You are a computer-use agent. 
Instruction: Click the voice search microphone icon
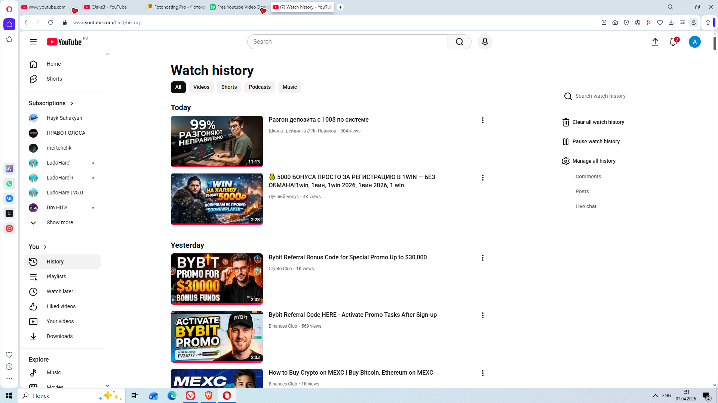point(485,42)
